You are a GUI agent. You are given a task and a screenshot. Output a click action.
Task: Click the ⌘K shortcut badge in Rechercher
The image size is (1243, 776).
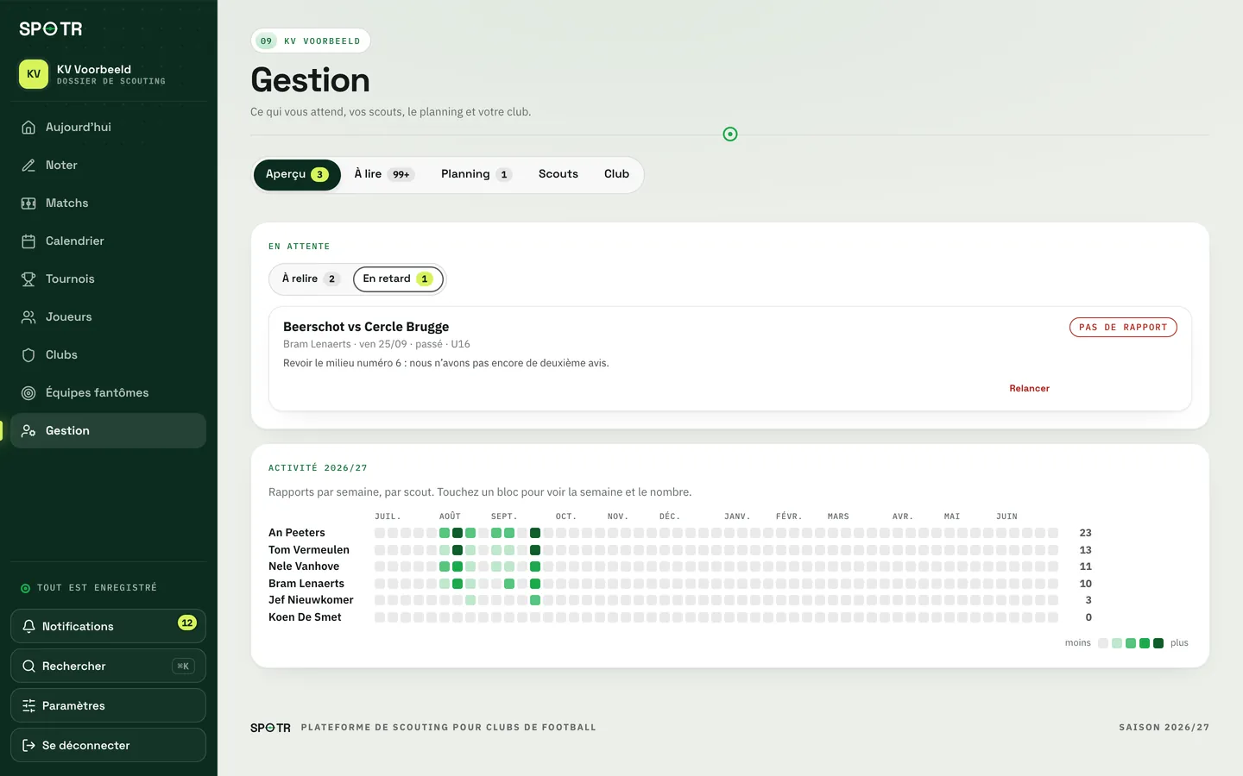183,666
